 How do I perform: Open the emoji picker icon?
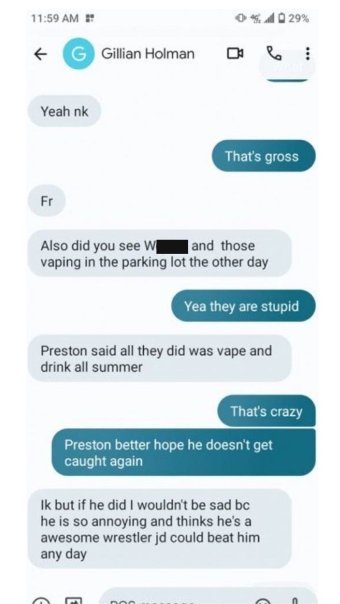(x=264, y=600)
